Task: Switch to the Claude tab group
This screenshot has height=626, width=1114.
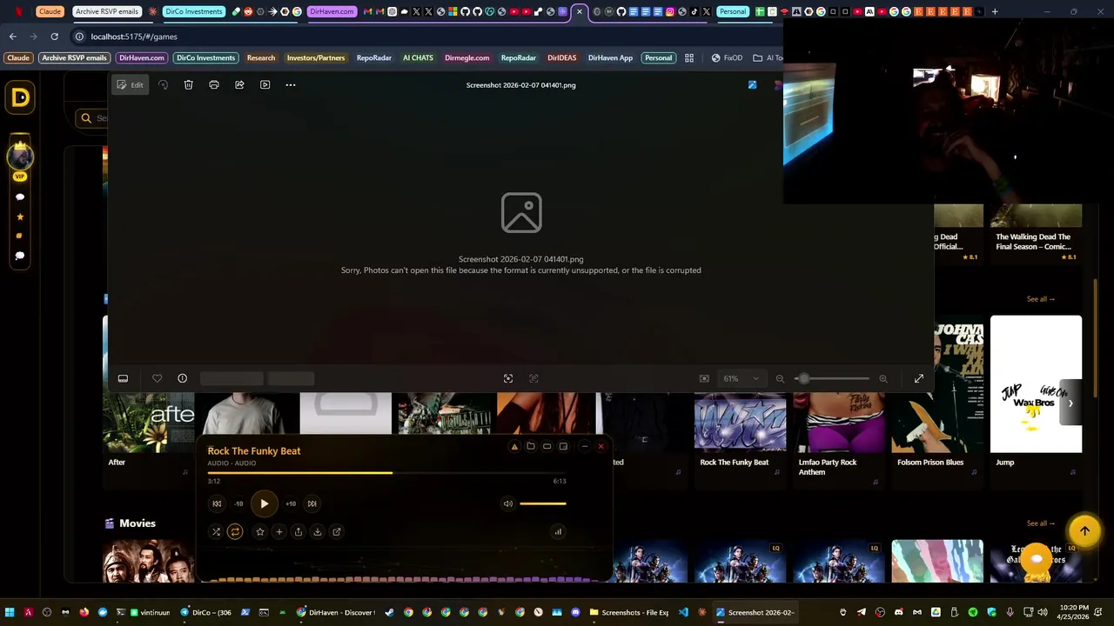Action: [x=50, y=11]
